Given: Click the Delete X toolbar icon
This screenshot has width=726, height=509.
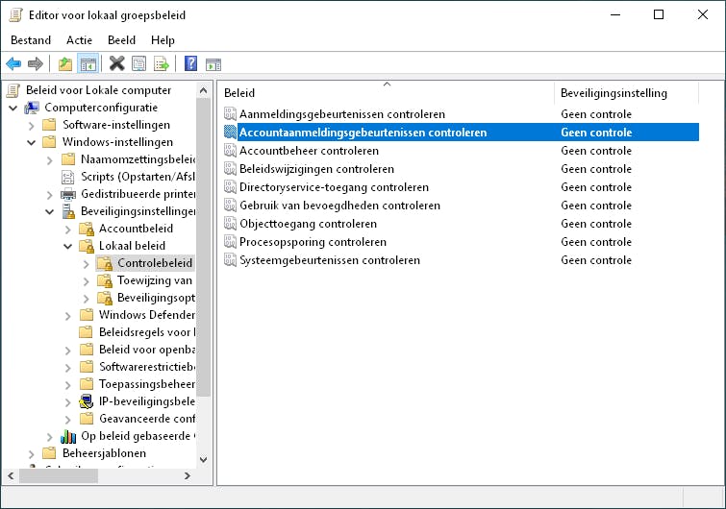Looking at the screenshot, I should click(116, 63).
